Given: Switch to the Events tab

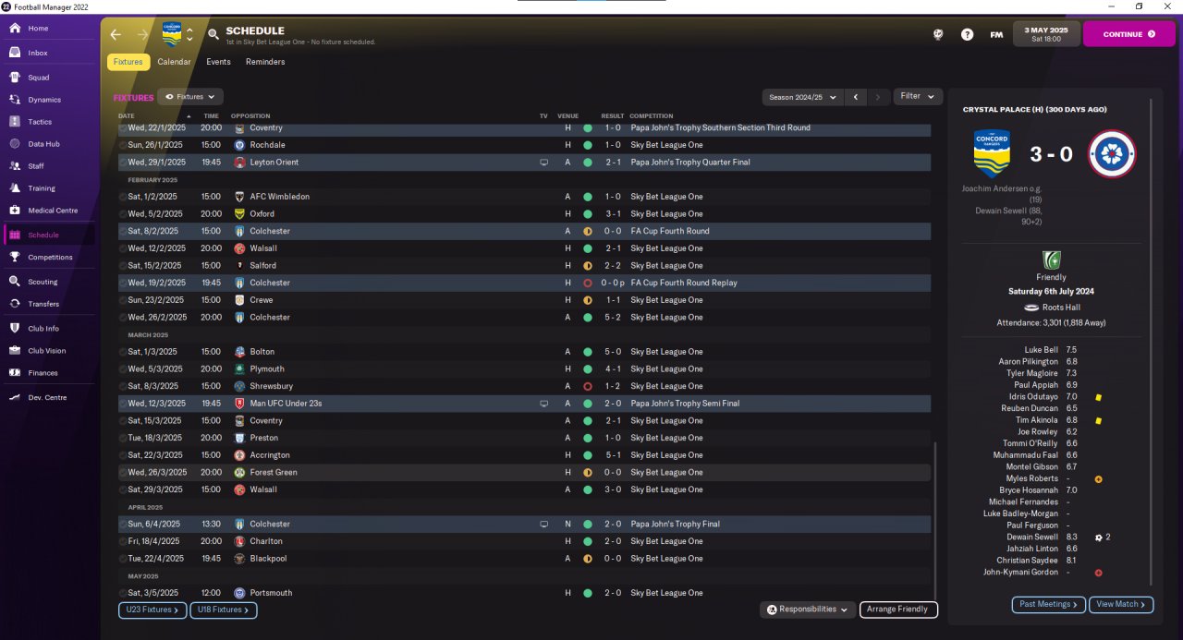Looking at the screenshot, I should tap(218, 62).
